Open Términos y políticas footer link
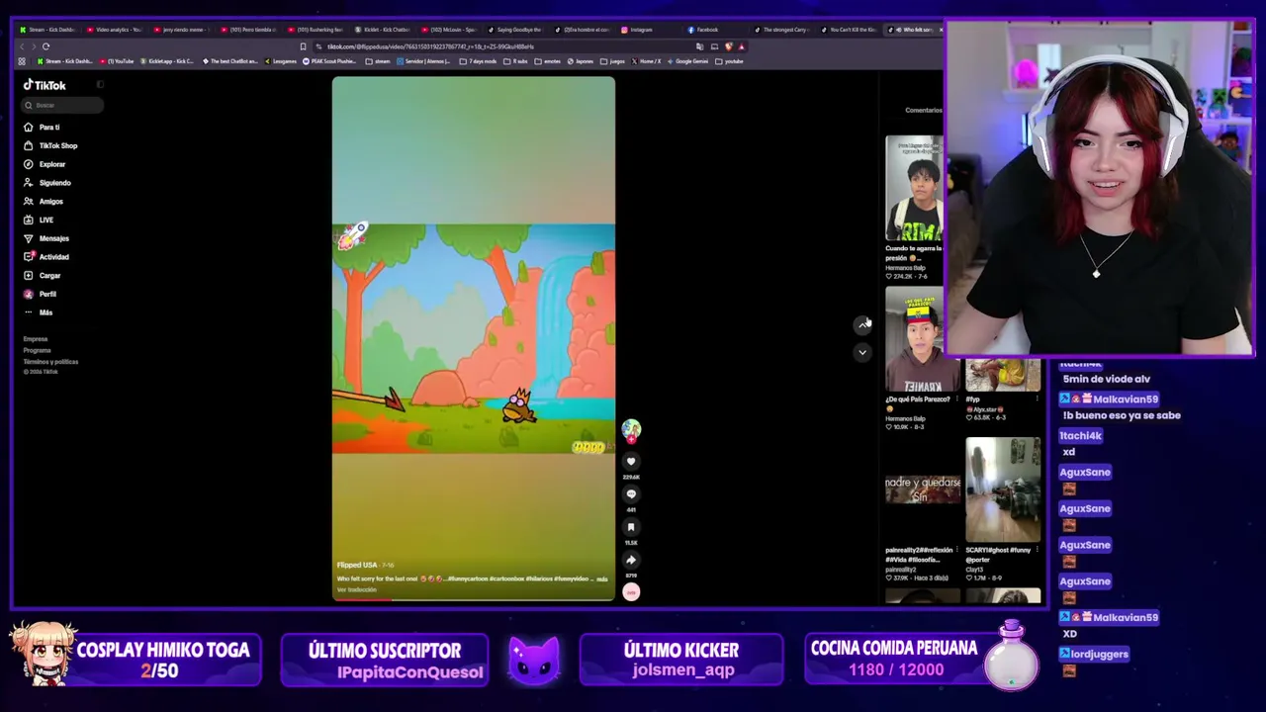The height and width of the screenshot is (712, 1266). (50, 362)
